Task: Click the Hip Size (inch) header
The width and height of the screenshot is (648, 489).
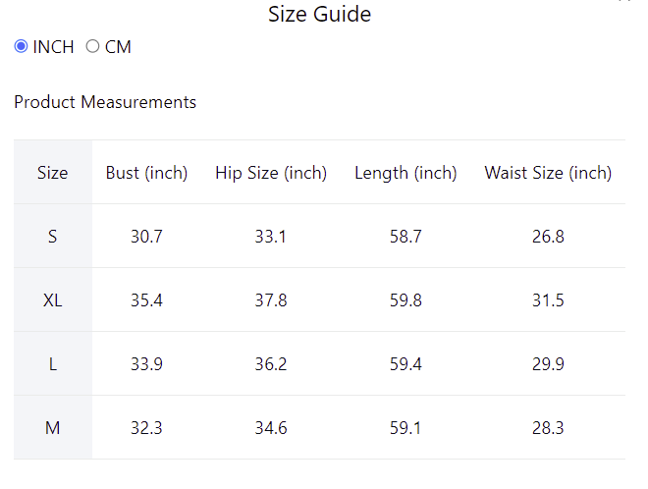Action: 271,173
